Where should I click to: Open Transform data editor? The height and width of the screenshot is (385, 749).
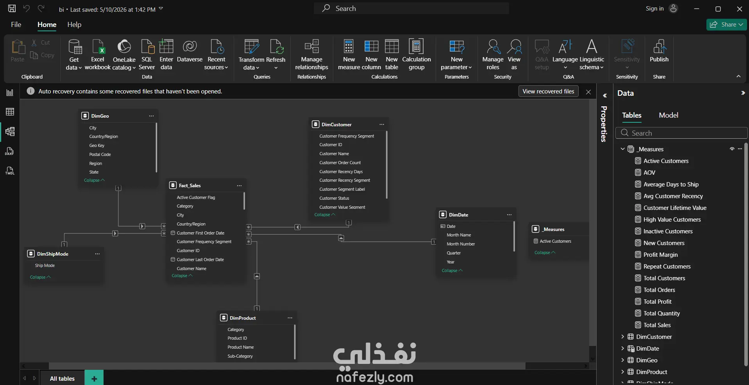click(251, 55)
